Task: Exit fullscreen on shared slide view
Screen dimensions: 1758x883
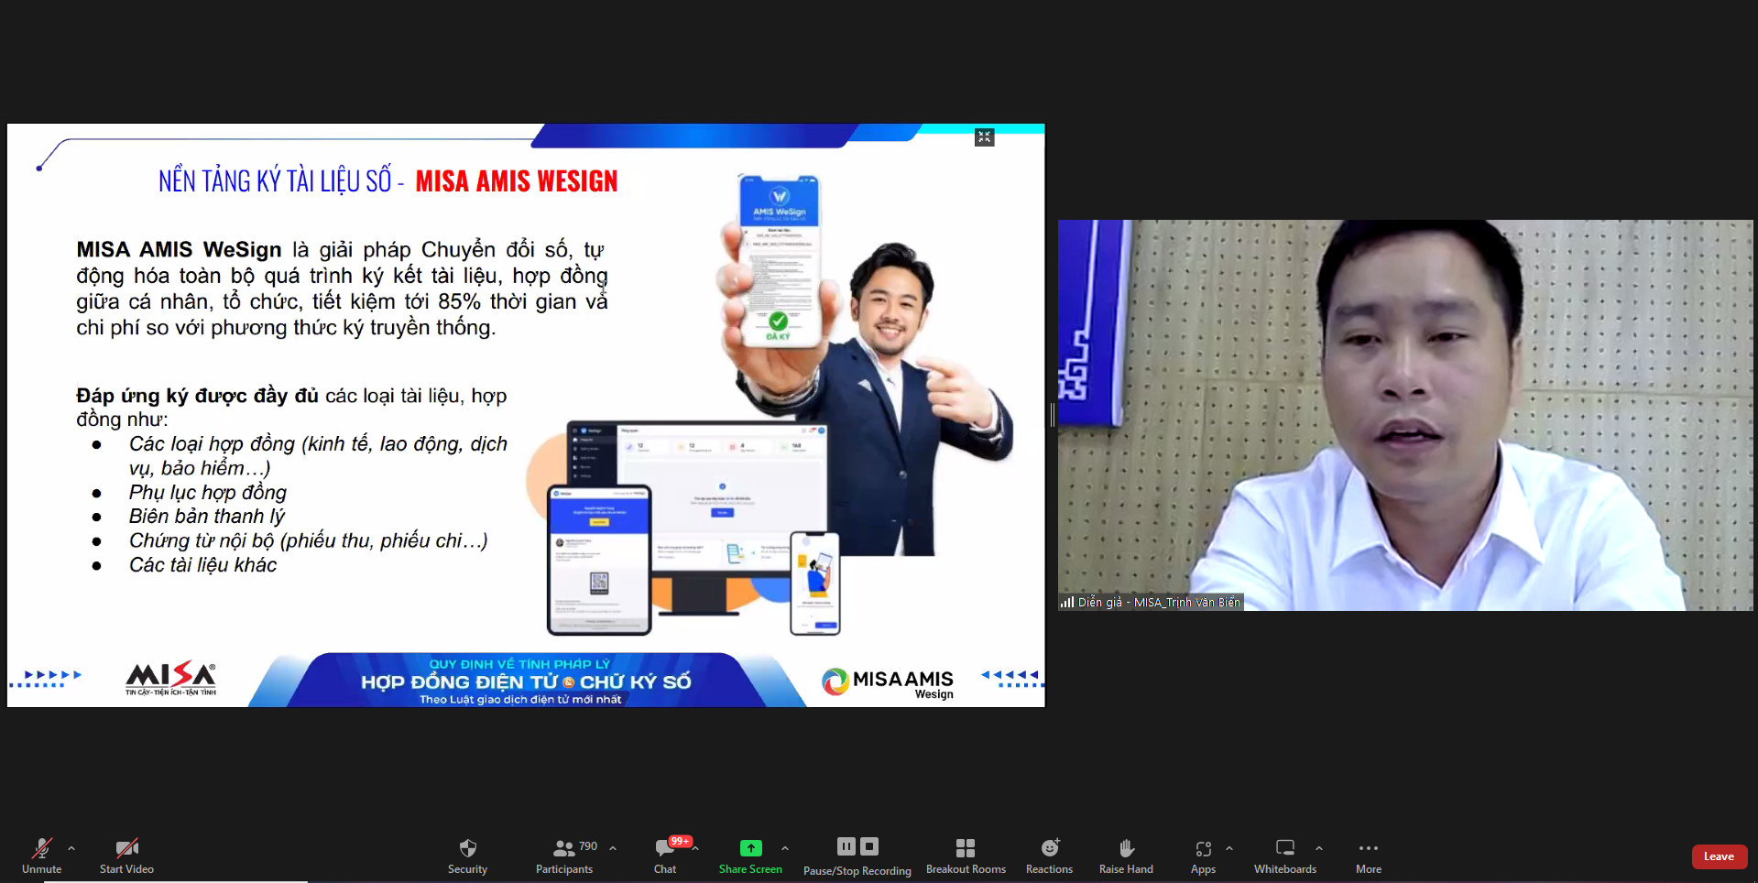Action: (984, 137)
